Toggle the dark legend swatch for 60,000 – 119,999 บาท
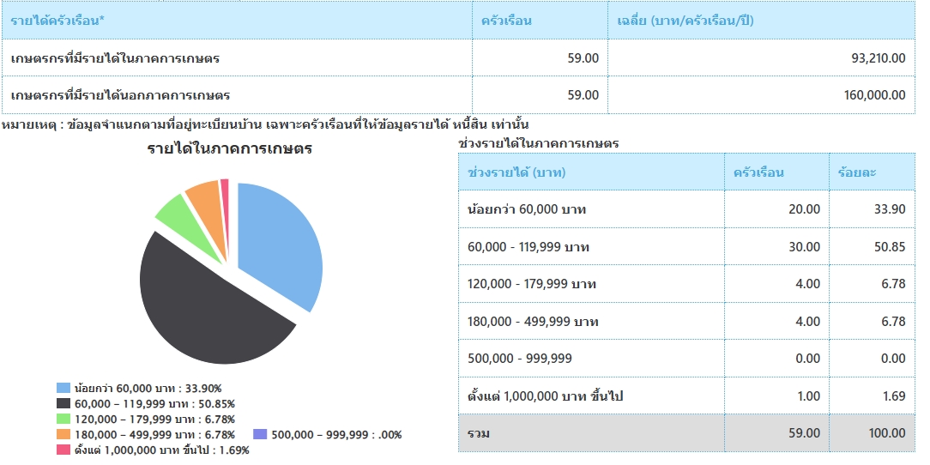930x465 pixels. click(x=63, y=404)
